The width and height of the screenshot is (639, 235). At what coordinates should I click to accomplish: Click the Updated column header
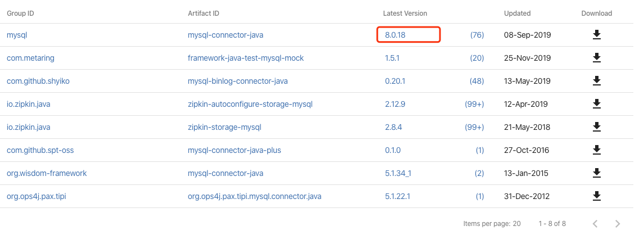coord(517,13)
